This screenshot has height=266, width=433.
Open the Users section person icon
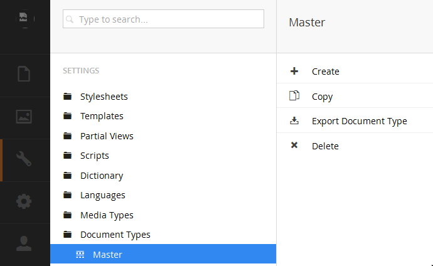(24, 243)
